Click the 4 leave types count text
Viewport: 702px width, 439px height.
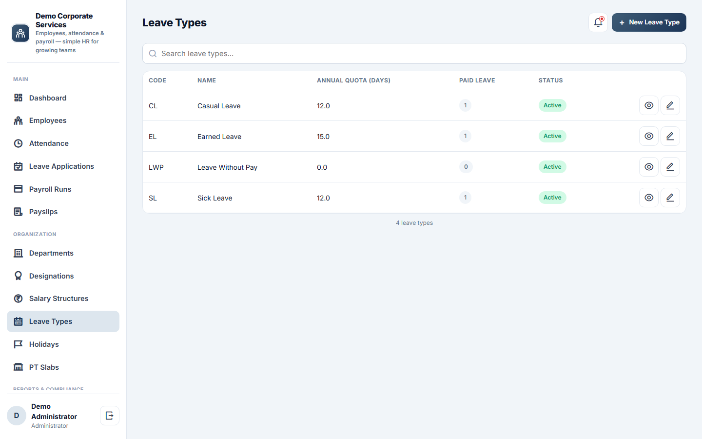414,223
